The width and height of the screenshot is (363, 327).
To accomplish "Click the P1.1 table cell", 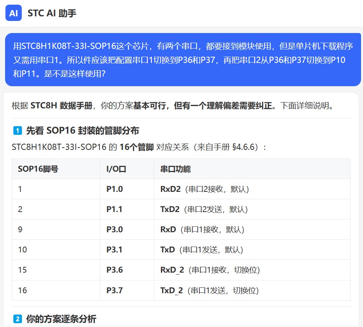I will [x=127, y=209].
